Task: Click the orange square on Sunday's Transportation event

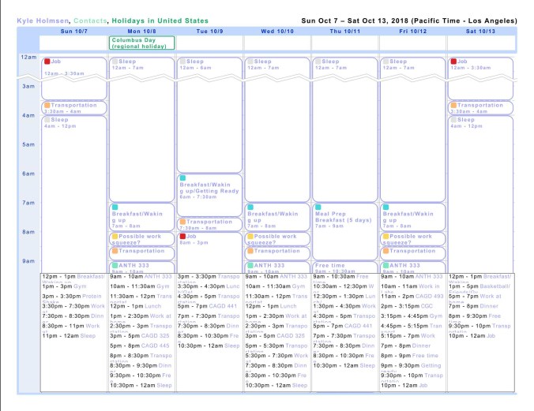Action: tap(47, 105)
